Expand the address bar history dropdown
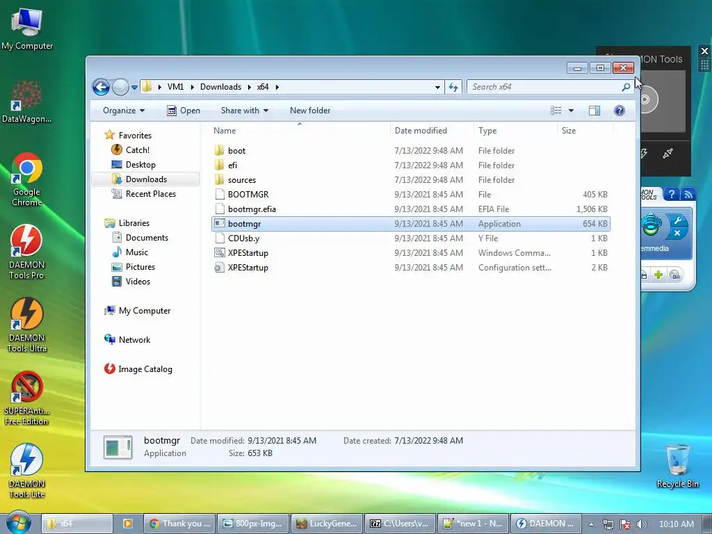Viewport: 712px width, 534px height. 437,87
